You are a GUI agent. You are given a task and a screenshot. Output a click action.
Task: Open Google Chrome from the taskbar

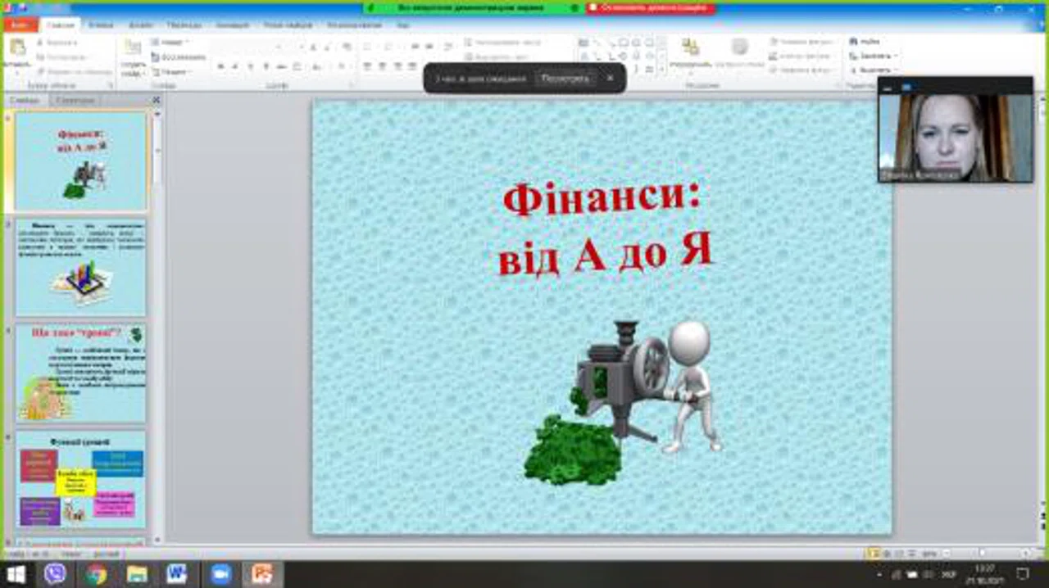[x=96, y=574]
